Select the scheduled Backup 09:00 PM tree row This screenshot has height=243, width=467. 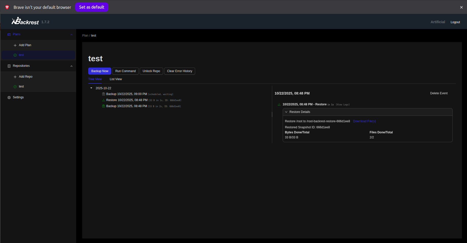(x=137, y=94)
